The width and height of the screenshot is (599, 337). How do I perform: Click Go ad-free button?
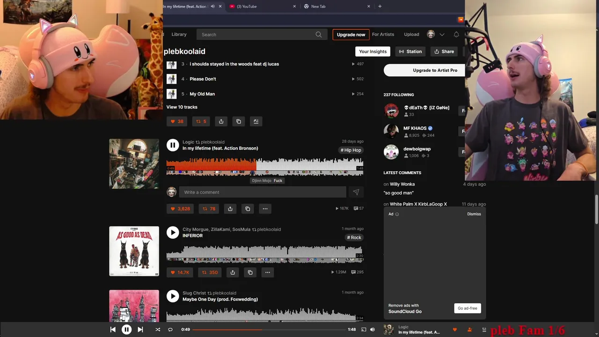tap(468, 308)
